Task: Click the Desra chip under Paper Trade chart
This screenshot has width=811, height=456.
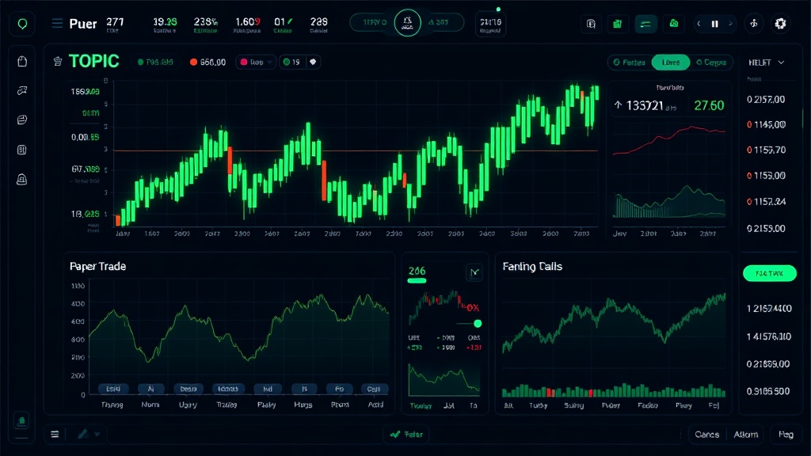Action: point(188,389)
